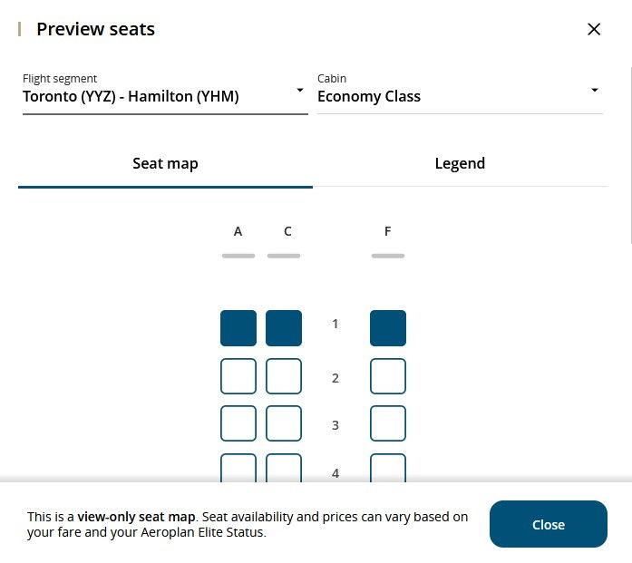Choose seat 2C
632x563 pixels.
284,376
